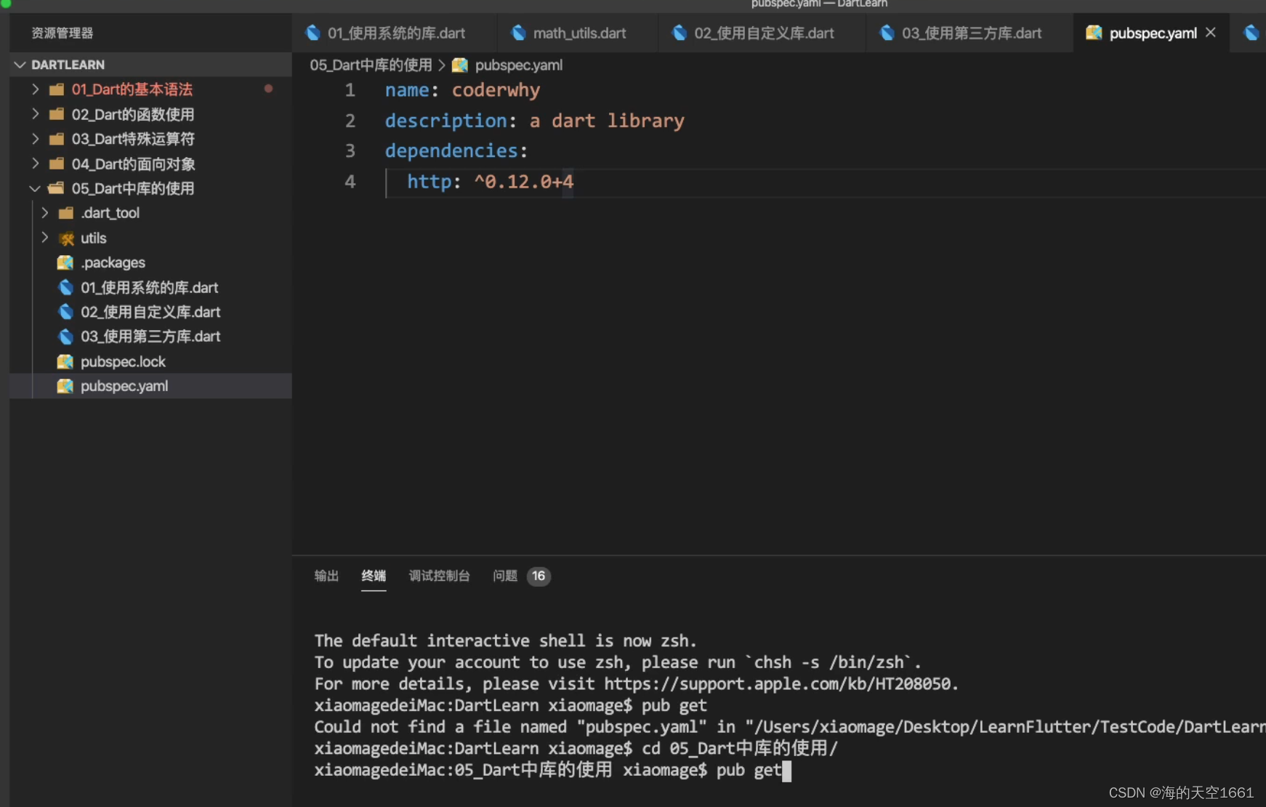Click the 问题 badge showing 16 issues
Image resolution: width=1266 pixels, height=807 pixels.
point(538,576)
